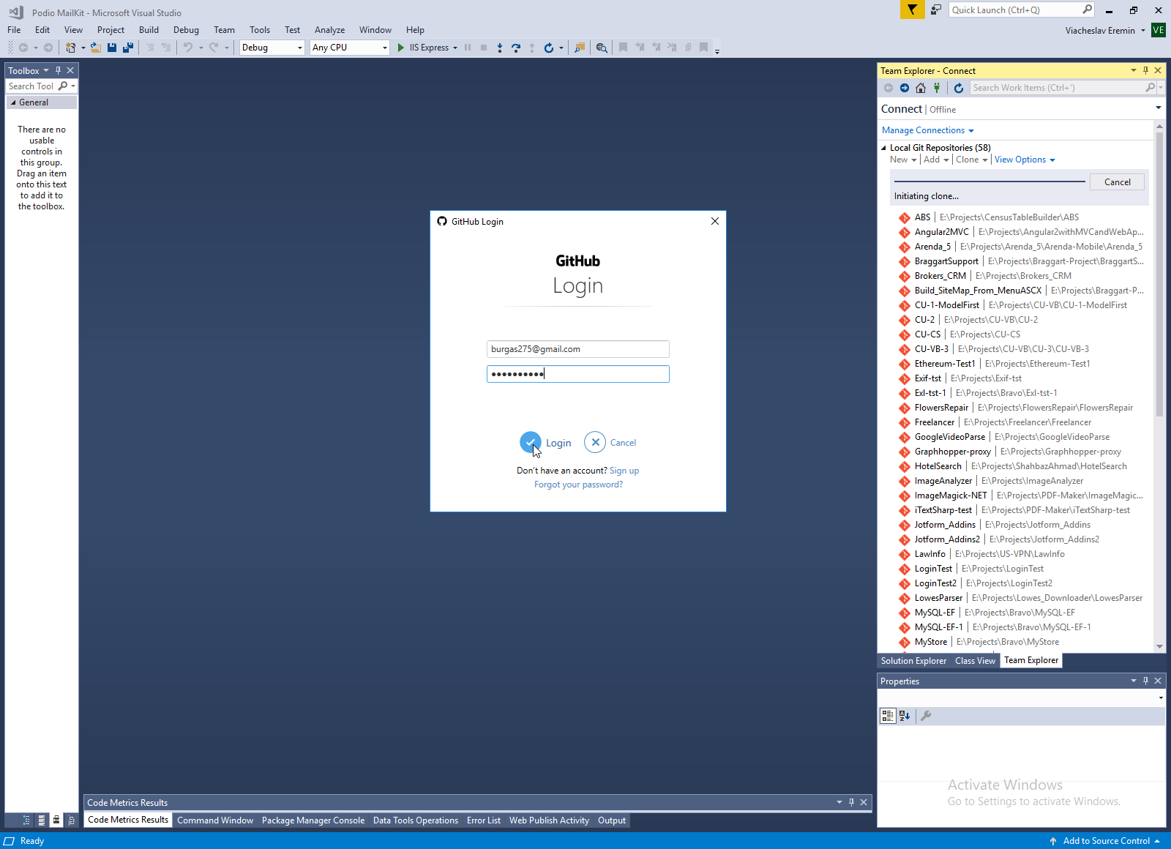Open the Analyze menu
The height and width of the screenshot is (849, 1171).
pos(329,30)
